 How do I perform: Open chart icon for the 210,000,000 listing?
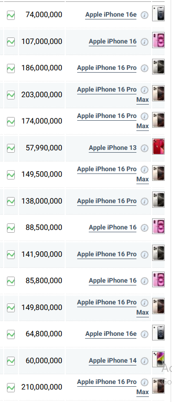click(11, 387)
